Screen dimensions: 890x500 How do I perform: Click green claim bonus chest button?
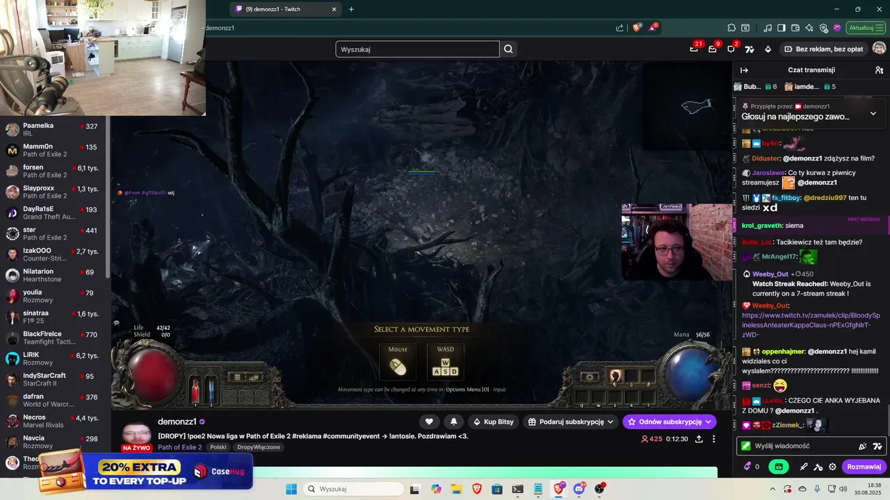pos(779,467)
